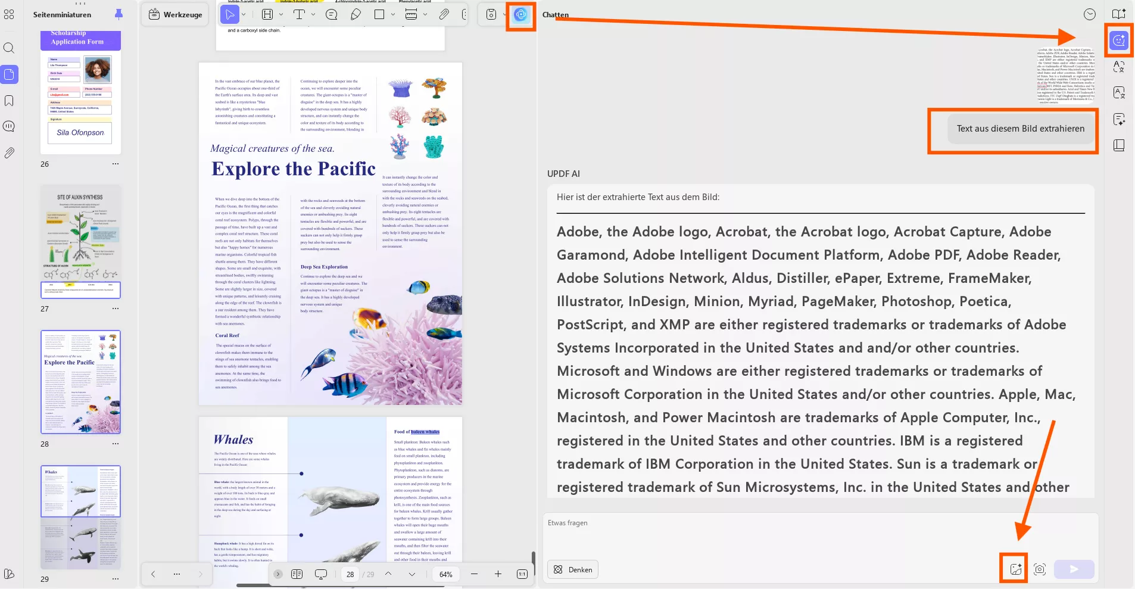Click the round expand arrow in the bottom toolbar
Viewport: 1135px width, 589px height.
[278, 574]
